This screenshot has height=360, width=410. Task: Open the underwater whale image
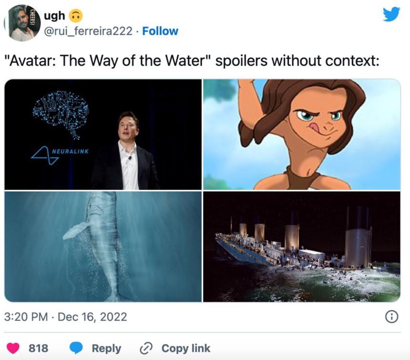click(x=103, y=246)
